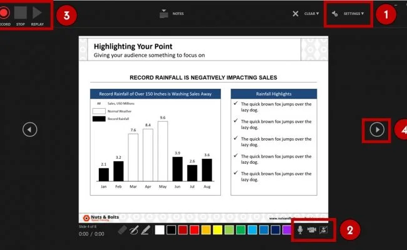
Task: Toggle the camera on or off
Action: pyautogui.click(x=312, y=230)
